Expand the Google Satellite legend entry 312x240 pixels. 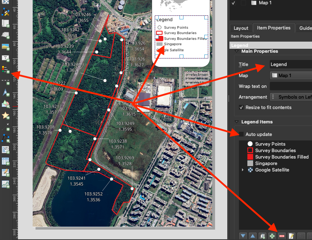[243, 170]
